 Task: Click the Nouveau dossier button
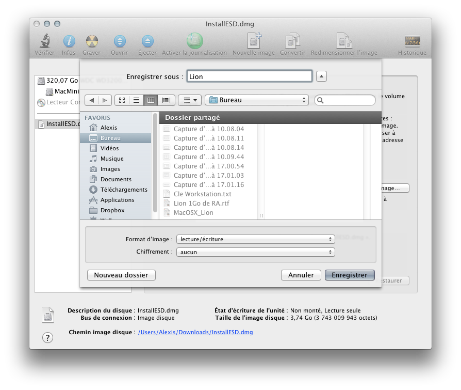121,275
